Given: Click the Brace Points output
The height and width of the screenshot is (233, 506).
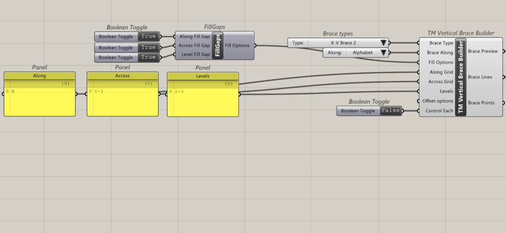Looking at the screenshot, I should click(482, 102).
